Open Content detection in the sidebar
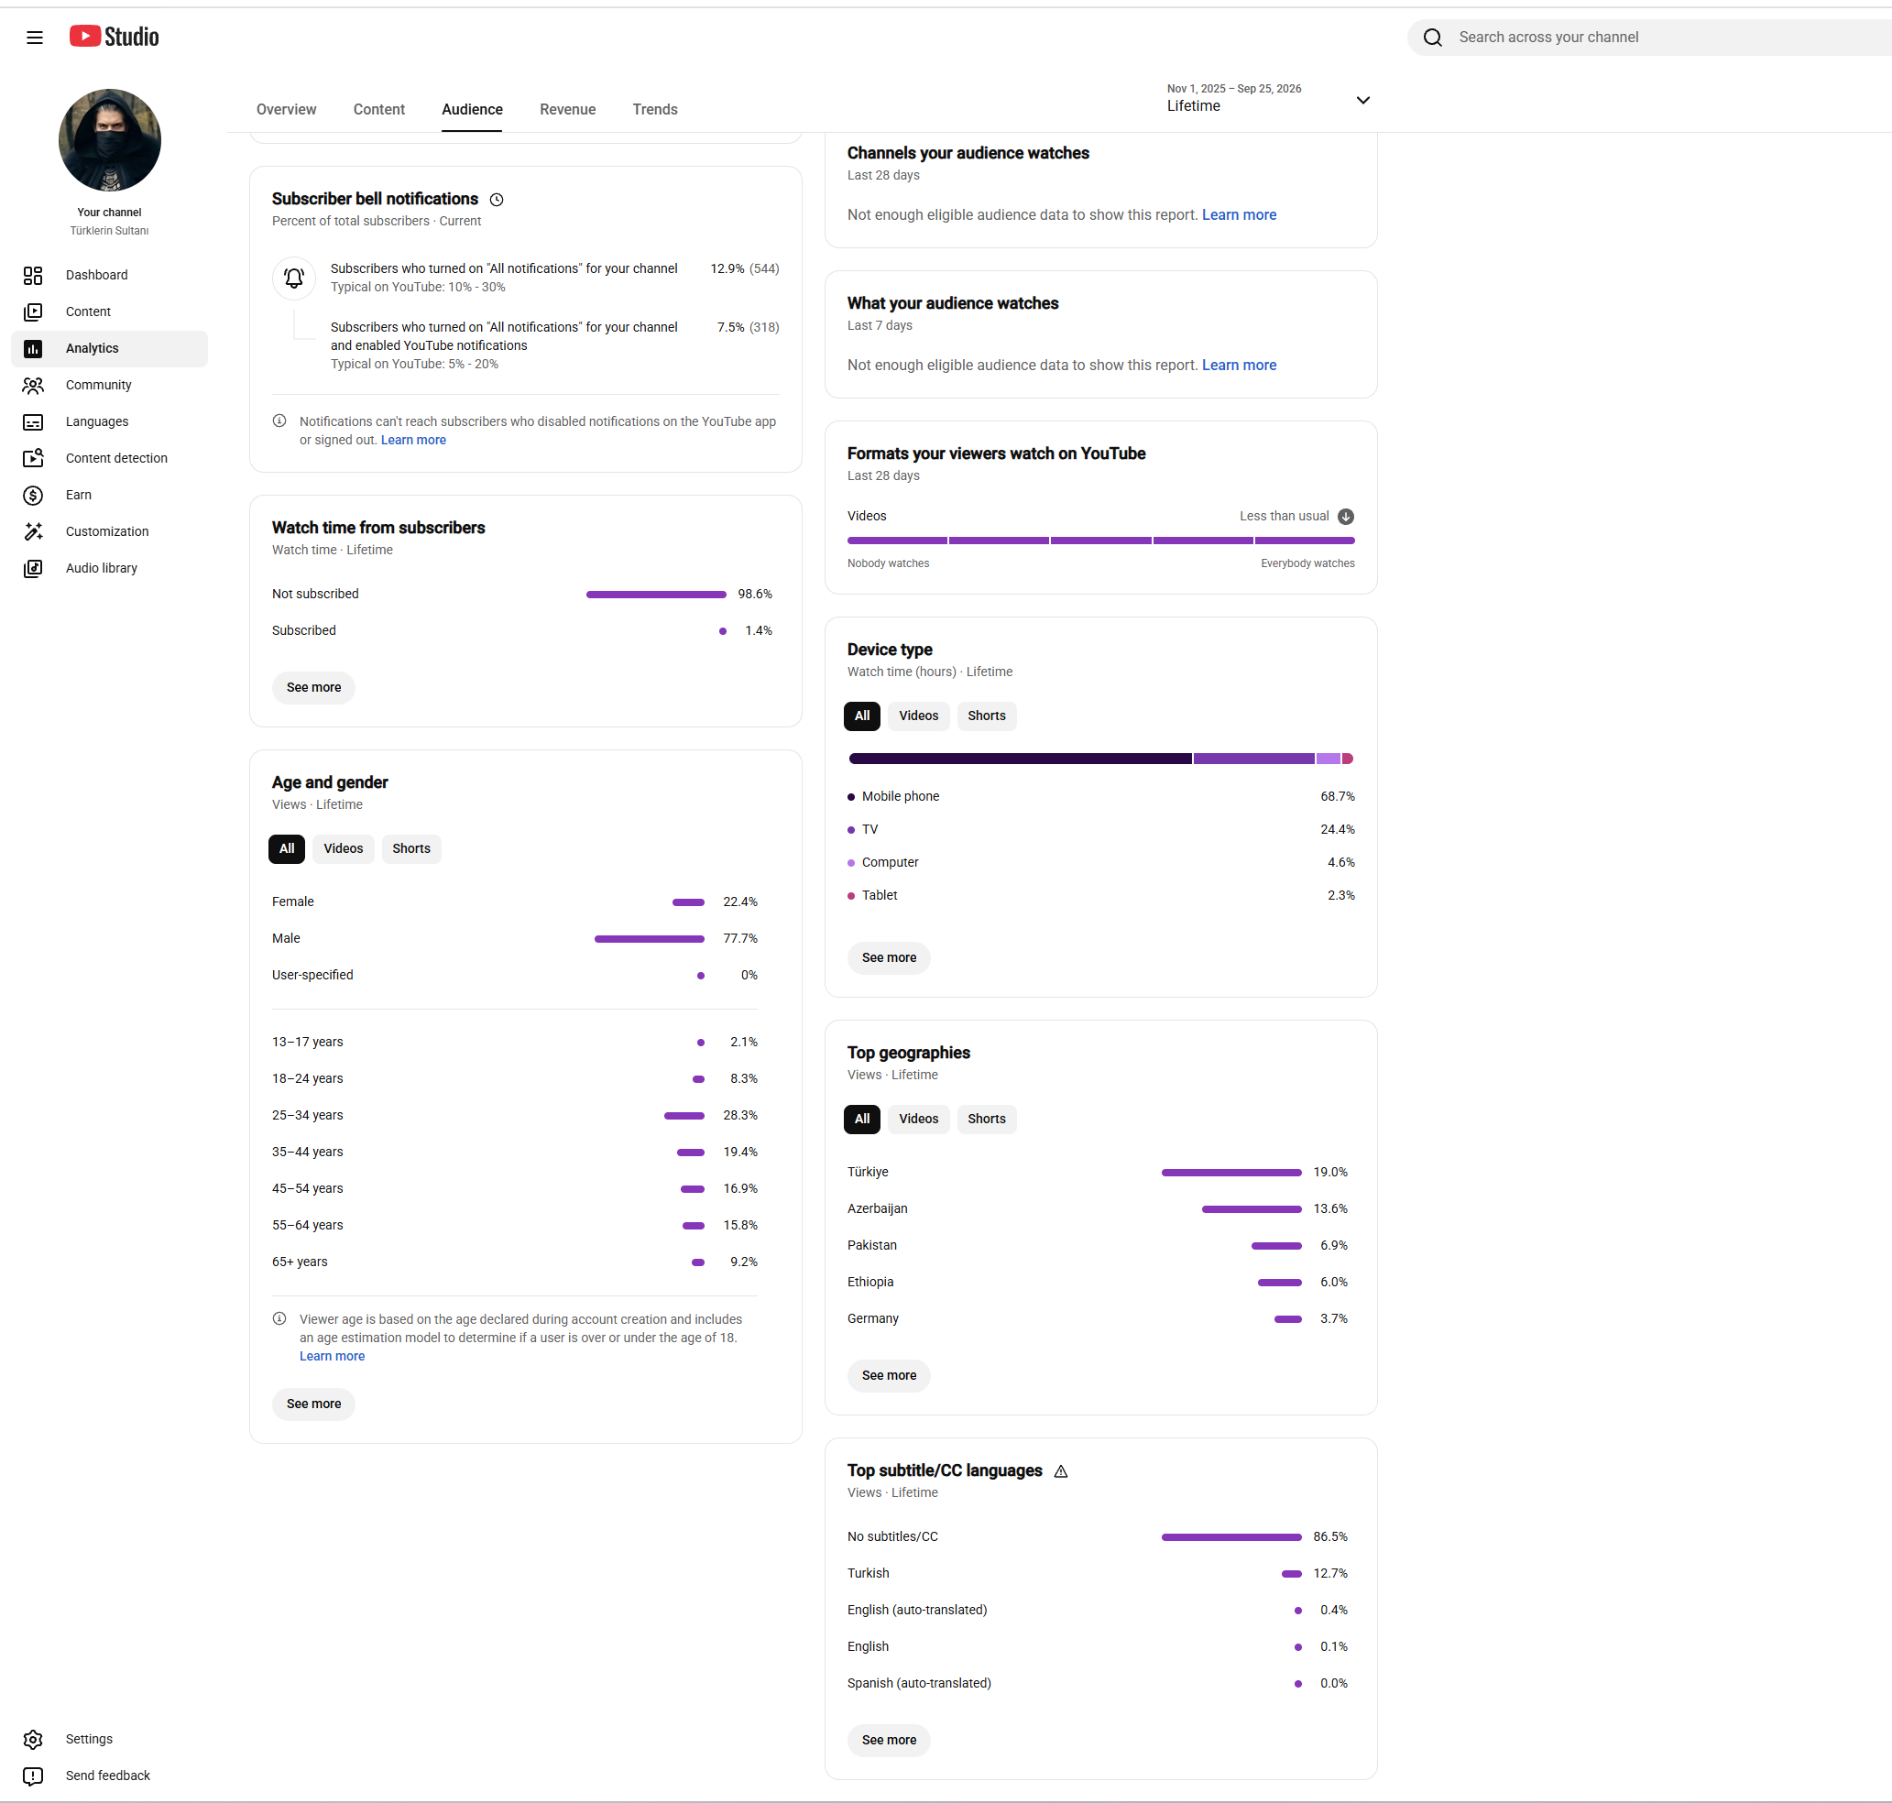The image size is (1892, 1803). pyautogui.click(x=110, y=458)
